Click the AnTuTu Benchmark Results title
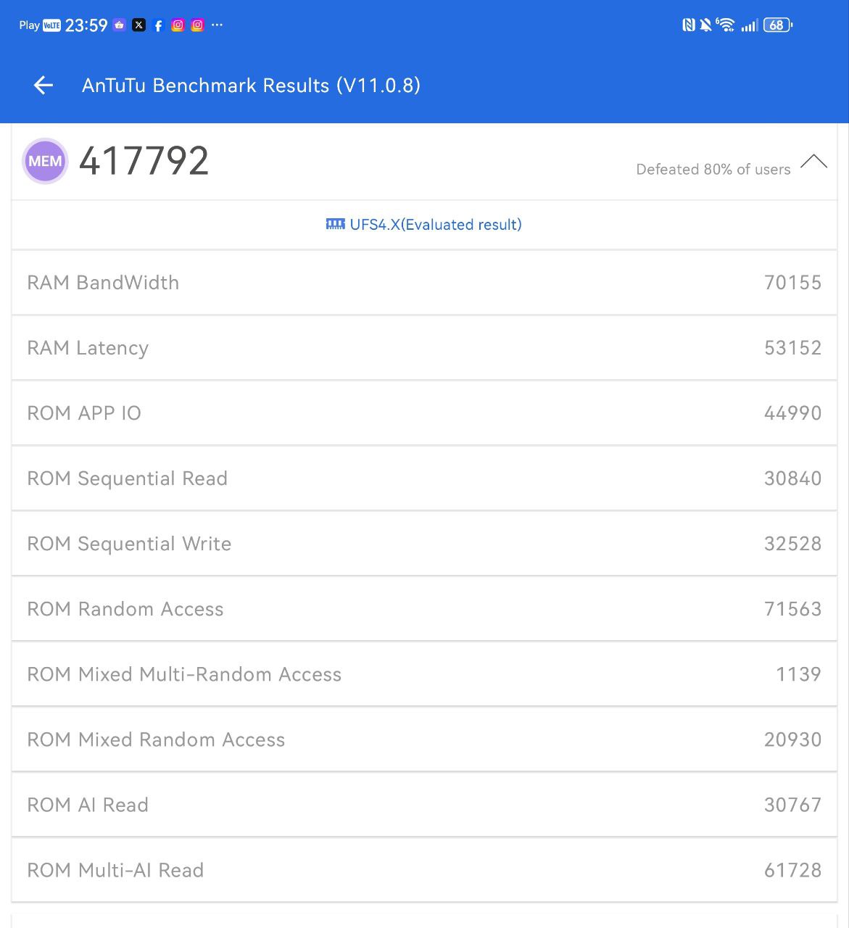Screen dimensions: 849x928 coord(251,86)
